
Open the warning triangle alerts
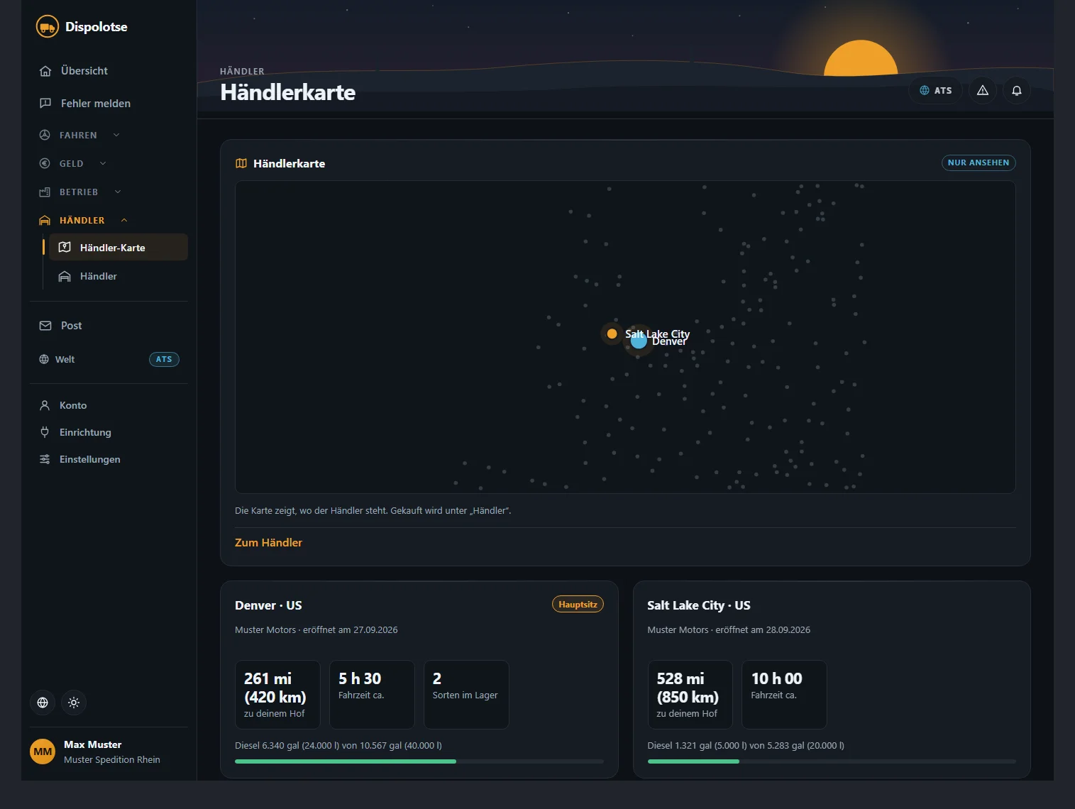983,90
